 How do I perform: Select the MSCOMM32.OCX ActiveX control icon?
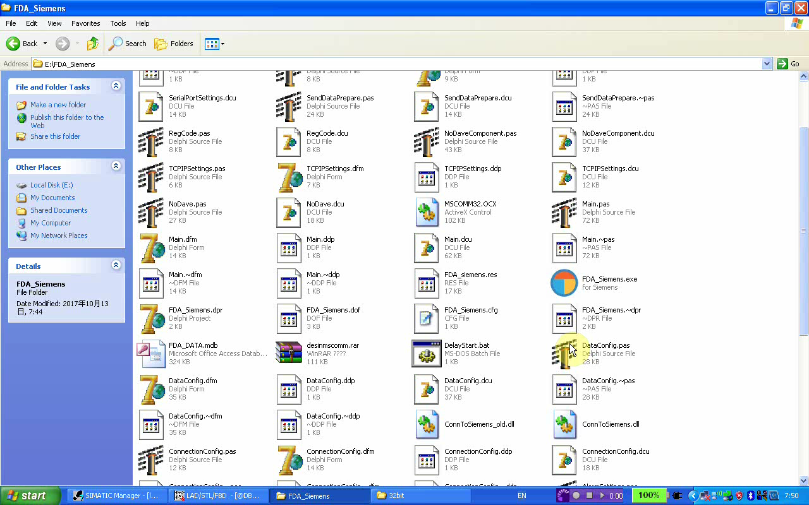point(427,212)
